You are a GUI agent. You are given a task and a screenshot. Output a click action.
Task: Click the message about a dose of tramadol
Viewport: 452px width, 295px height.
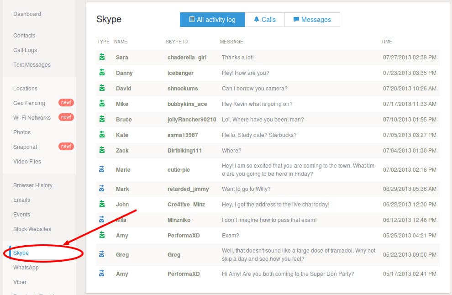click(299, 255)
